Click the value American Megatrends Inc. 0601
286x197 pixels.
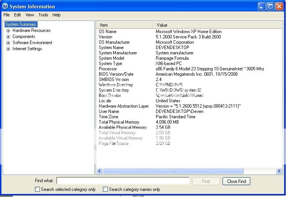click(x=185, y=74)
